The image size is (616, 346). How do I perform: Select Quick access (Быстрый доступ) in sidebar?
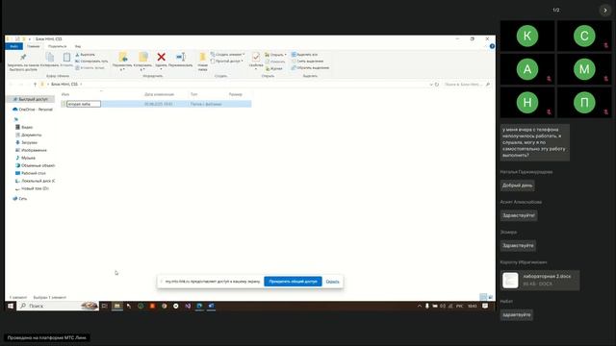click(31, 100)
